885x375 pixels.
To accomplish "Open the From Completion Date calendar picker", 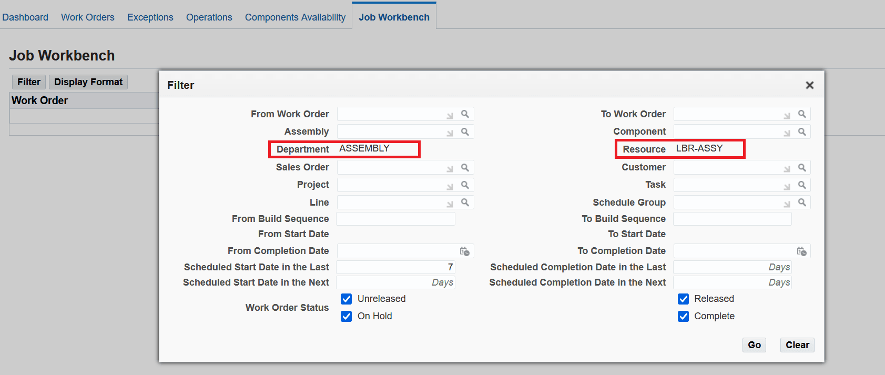I will (465, 251).
